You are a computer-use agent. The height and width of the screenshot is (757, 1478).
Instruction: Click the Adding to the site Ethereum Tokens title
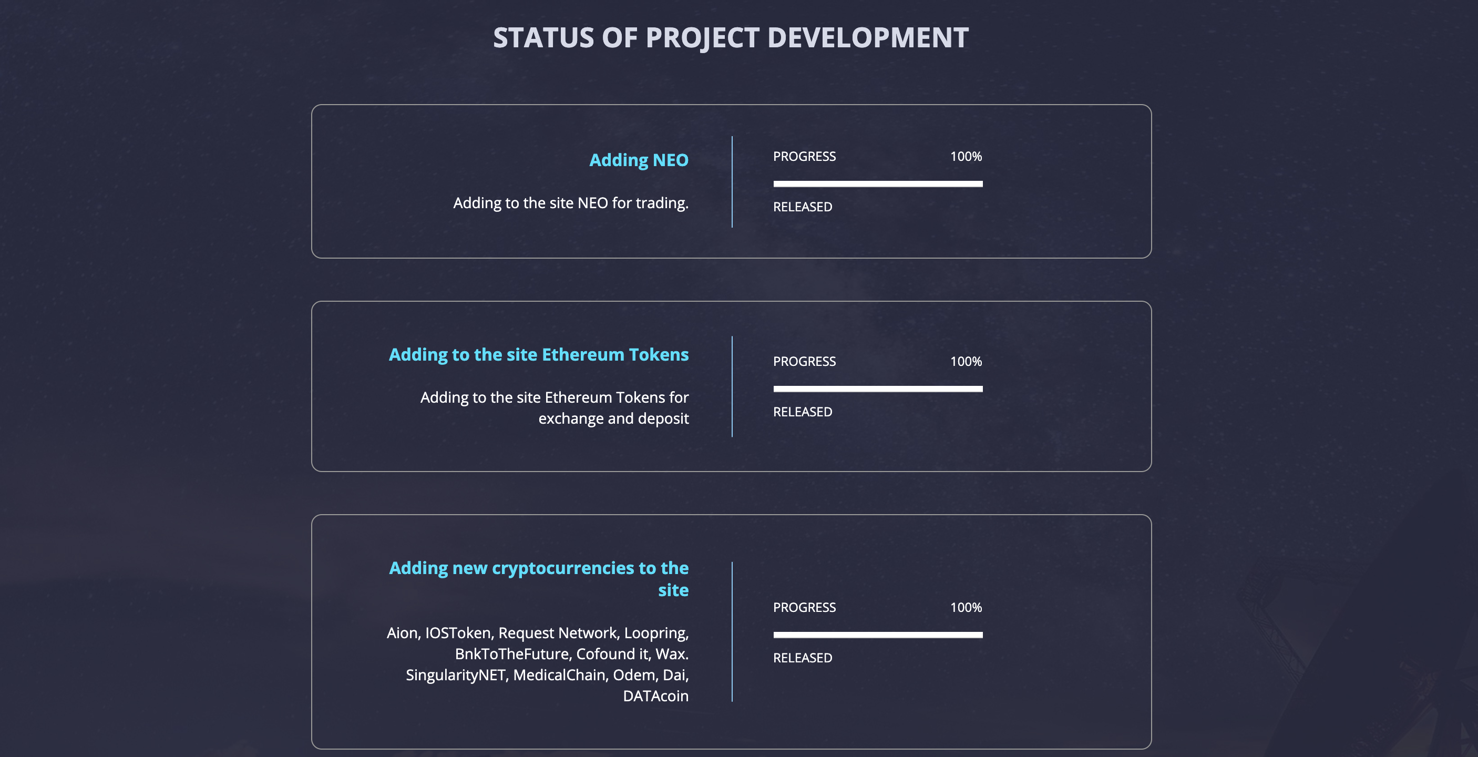click(x=539, y=355)
